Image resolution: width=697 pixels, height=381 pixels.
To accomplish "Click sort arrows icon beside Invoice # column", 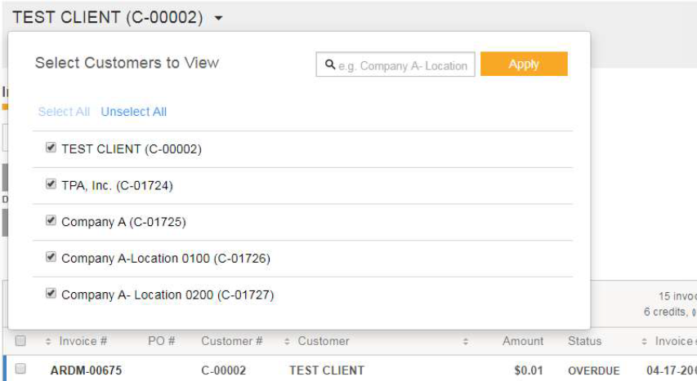I will 48,342.
